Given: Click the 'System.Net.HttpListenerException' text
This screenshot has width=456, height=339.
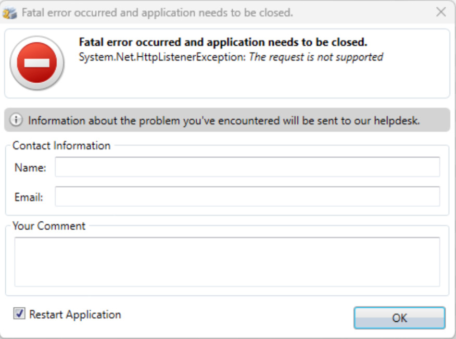Looking at the screenshot, I should coord(162,57).
